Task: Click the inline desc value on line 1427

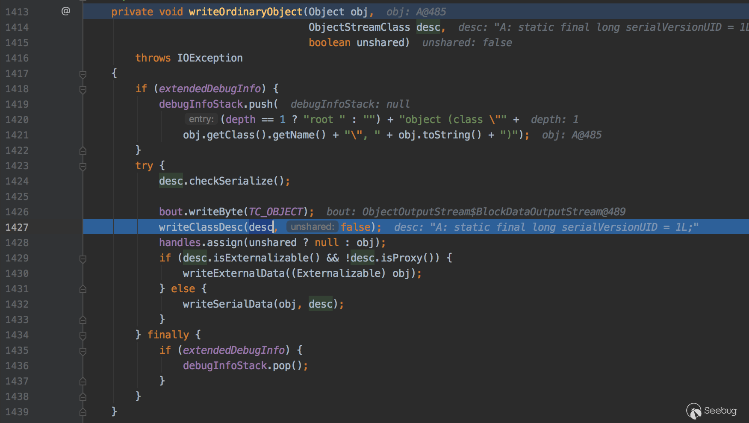Action: pyautogui.click(x=546, y=227)
